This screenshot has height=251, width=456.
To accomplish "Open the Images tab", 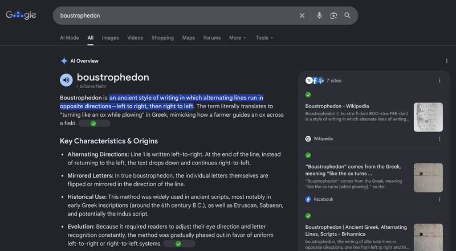I will [x=110, y=38].
